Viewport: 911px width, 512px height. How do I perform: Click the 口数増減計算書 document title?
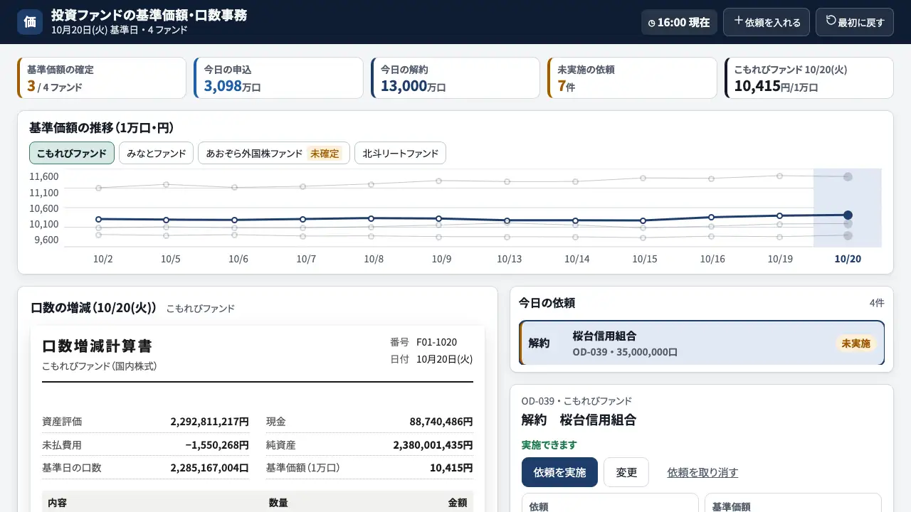pyautogui.click(x=97, y=346)
